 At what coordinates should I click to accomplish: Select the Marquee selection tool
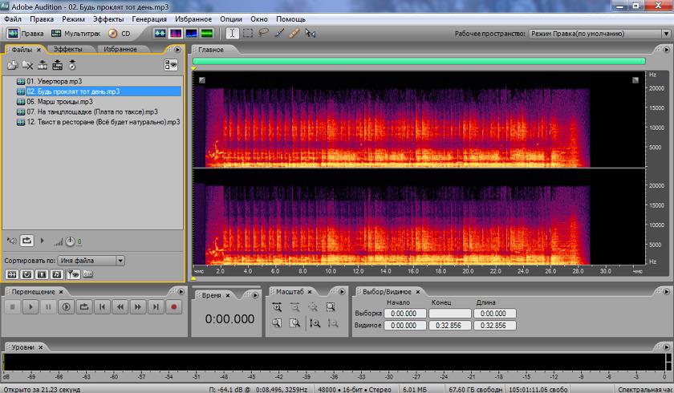(248, 34)
